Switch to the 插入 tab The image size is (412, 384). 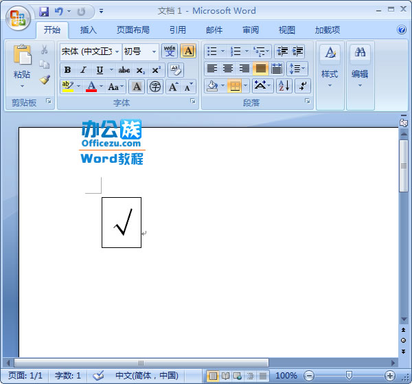point(89,30)
